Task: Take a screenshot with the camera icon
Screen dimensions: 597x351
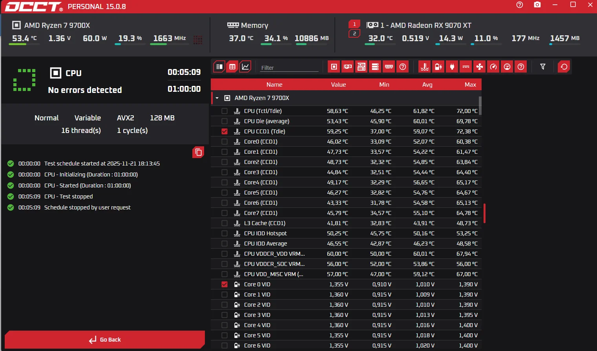Action: tap(537, 5)
